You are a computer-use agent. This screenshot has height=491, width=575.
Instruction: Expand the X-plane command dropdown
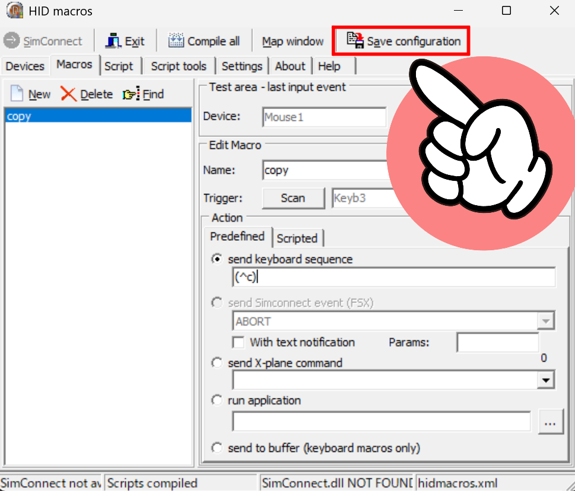click(545, 380)
